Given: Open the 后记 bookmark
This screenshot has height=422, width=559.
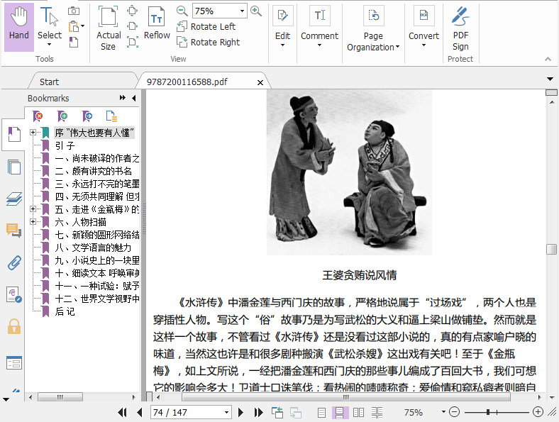Looking at the screenshot, I should coord(65,311).
